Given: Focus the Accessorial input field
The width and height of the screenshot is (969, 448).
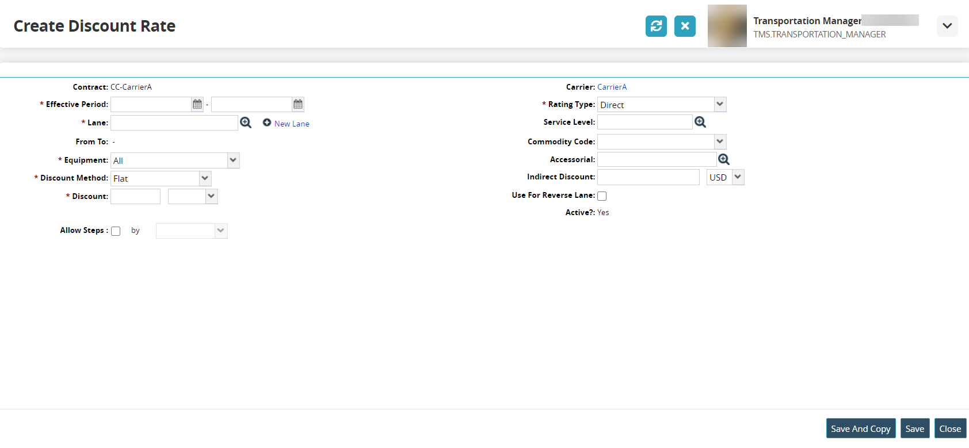Looking at the screenshot, I should click(657, 159).
